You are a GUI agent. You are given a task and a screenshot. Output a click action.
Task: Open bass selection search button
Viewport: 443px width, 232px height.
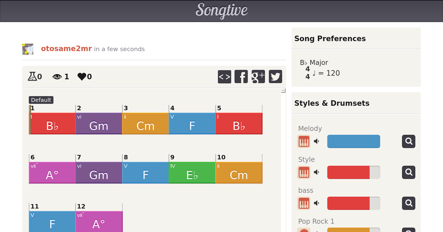tap(408, 203)
